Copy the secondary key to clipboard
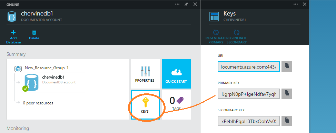This screenshot has height=133, width=336. tap(287, 121)
